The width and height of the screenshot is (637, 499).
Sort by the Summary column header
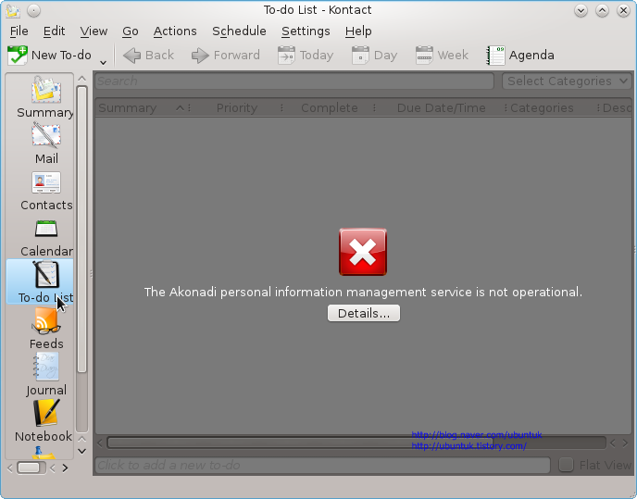141,108
